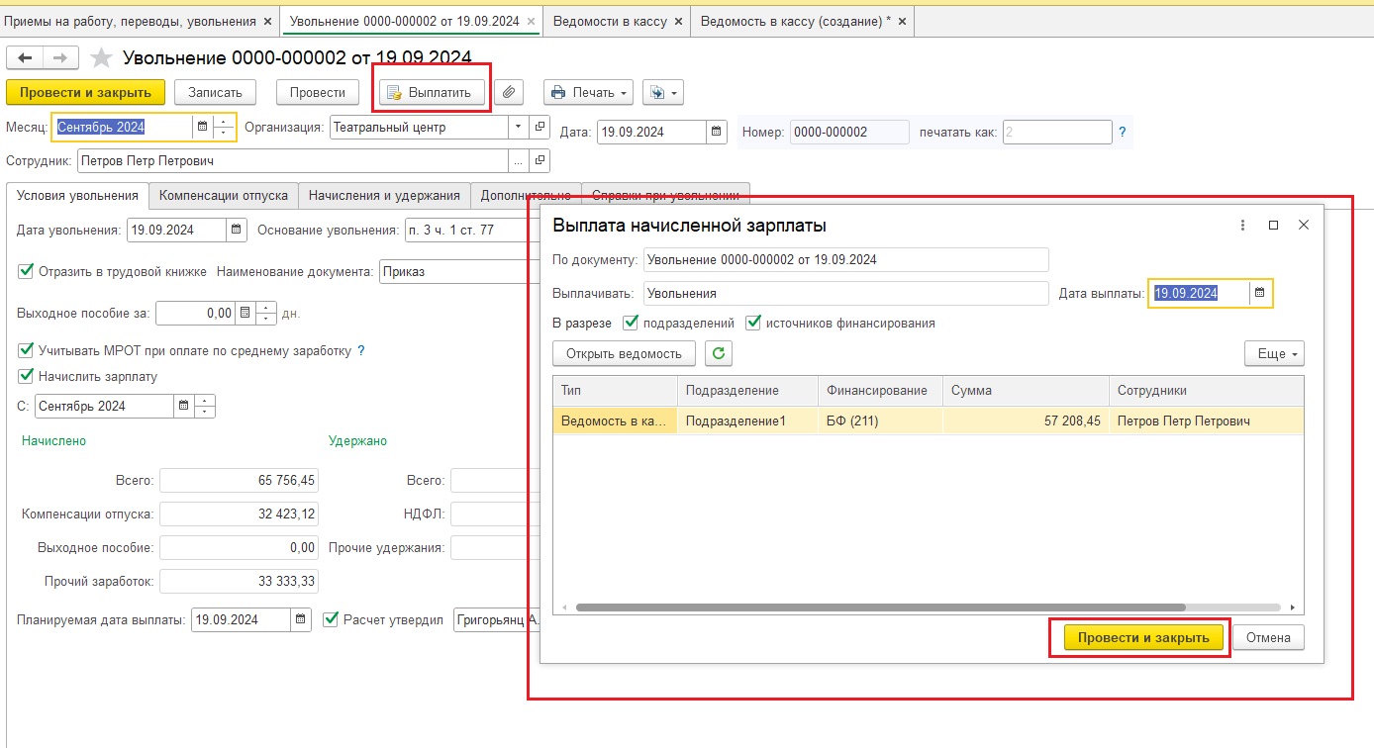This screenshot has width=1374, height=748.
Task: Open the Компенсации отпуска tab
Action: 224,196
